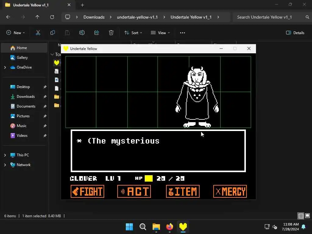Open the Windows Start menu

click(x=129, y=227)
